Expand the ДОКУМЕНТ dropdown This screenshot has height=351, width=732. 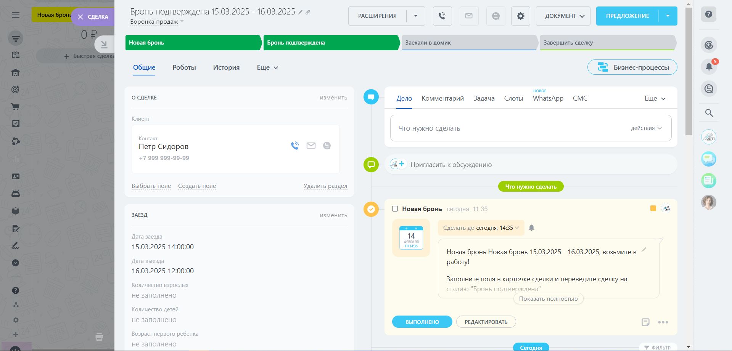point(563,16)
